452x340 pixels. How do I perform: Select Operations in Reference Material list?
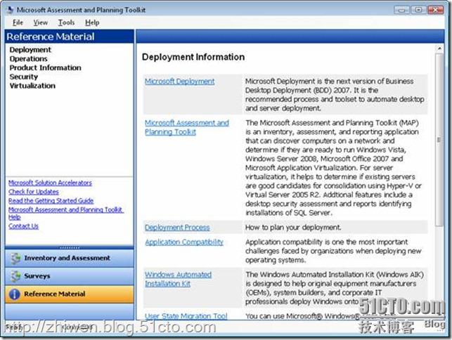tap(29, 59)
